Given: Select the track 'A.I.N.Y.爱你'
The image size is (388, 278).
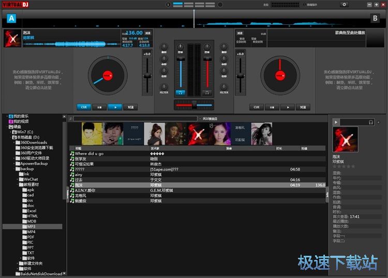Looking at the screenshot, I should 197,190.
